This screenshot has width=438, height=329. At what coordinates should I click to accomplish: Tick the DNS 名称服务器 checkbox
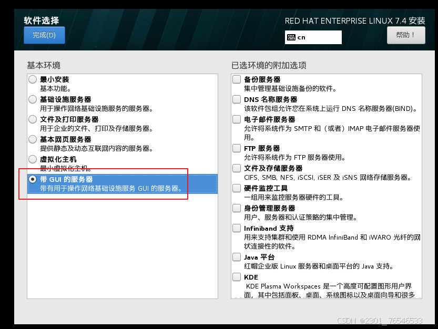point(237,99)
